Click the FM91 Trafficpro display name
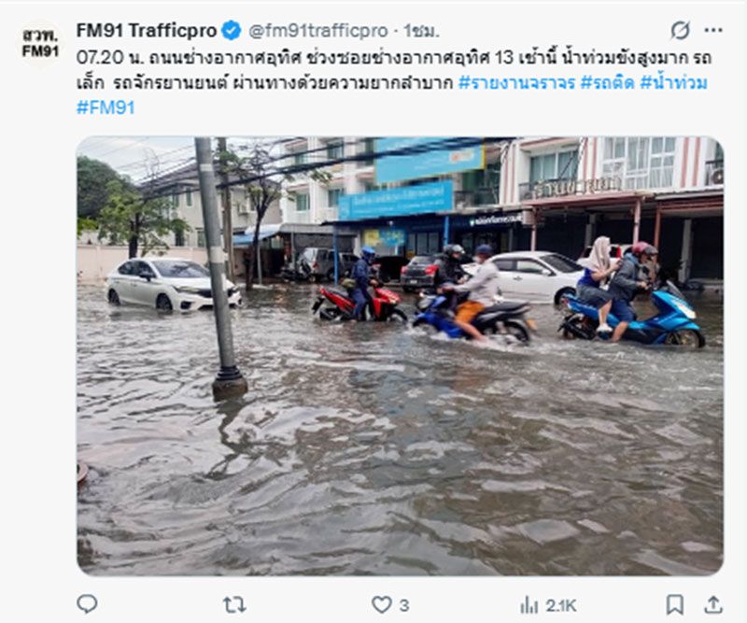Viewport: 747px width, 623px height. click(147, 31)
